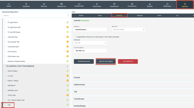Click orange status icon of T2lite DW Test
The width and height of the screenshot is (194, 108).
(x=68, y=37)
